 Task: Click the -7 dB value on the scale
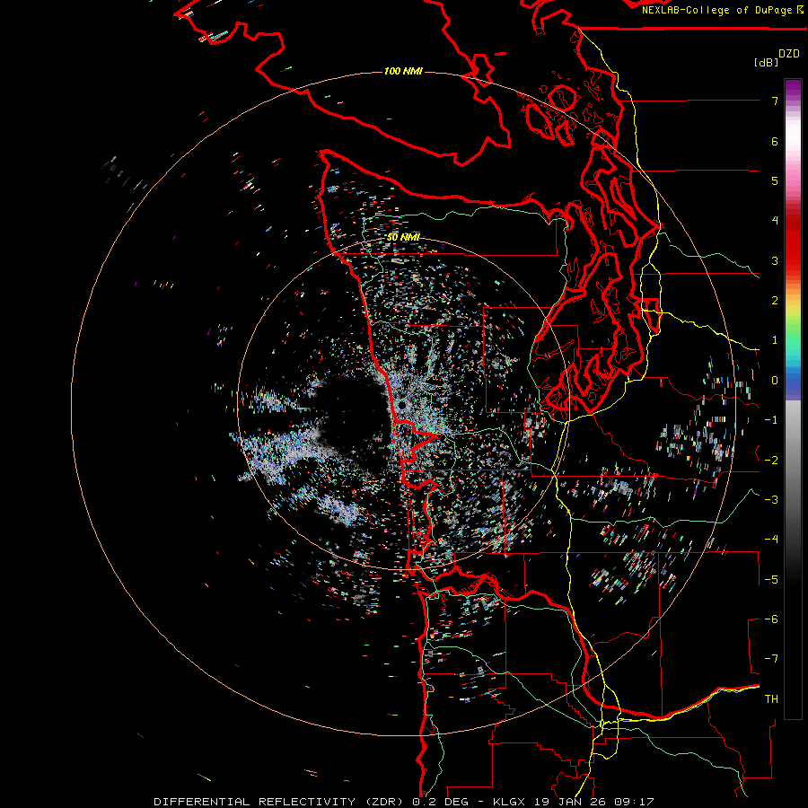coord(771,659)
